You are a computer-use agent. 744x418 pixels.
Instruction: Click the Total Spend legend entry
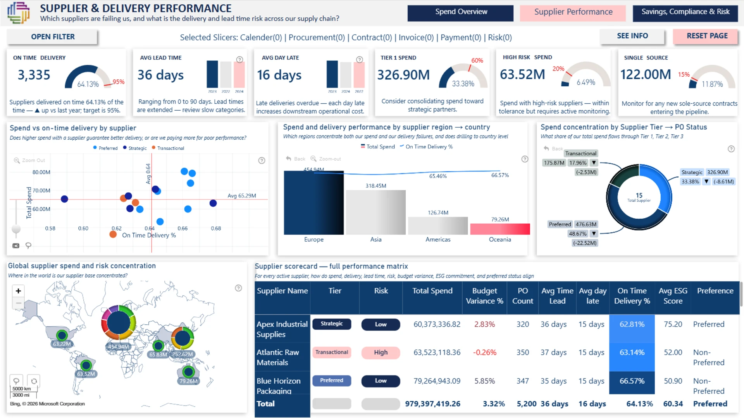click(x=378, y=147)
